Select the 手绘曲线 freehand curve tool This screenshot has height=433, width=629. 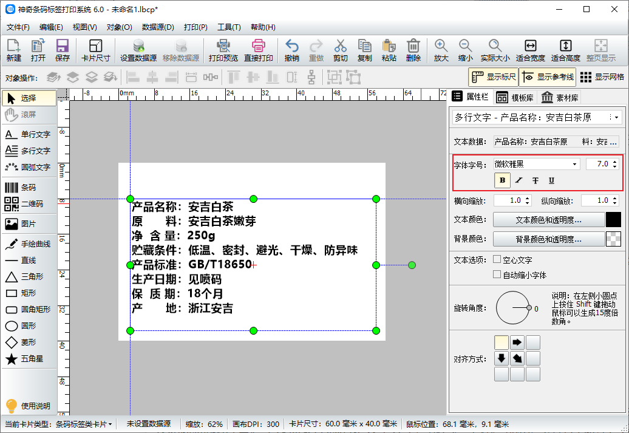(29, 244)
